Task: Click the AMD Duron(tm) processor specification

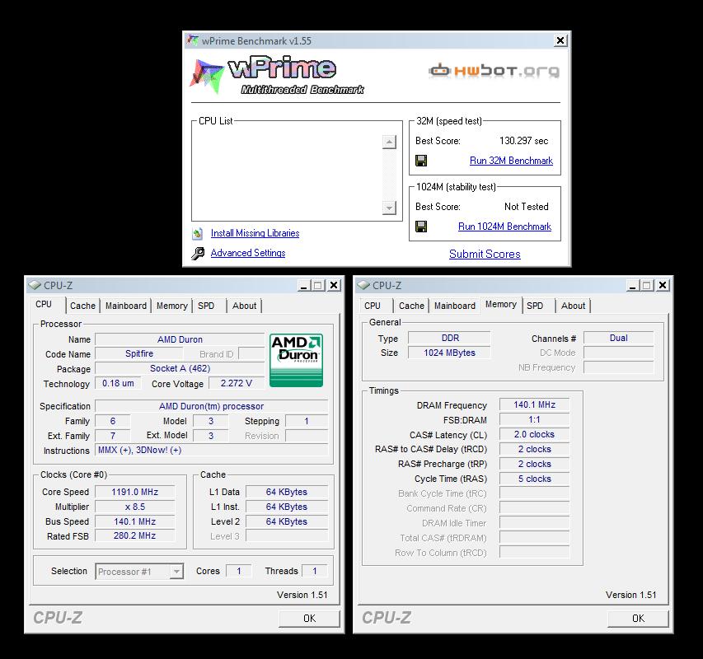Action: 212,406
